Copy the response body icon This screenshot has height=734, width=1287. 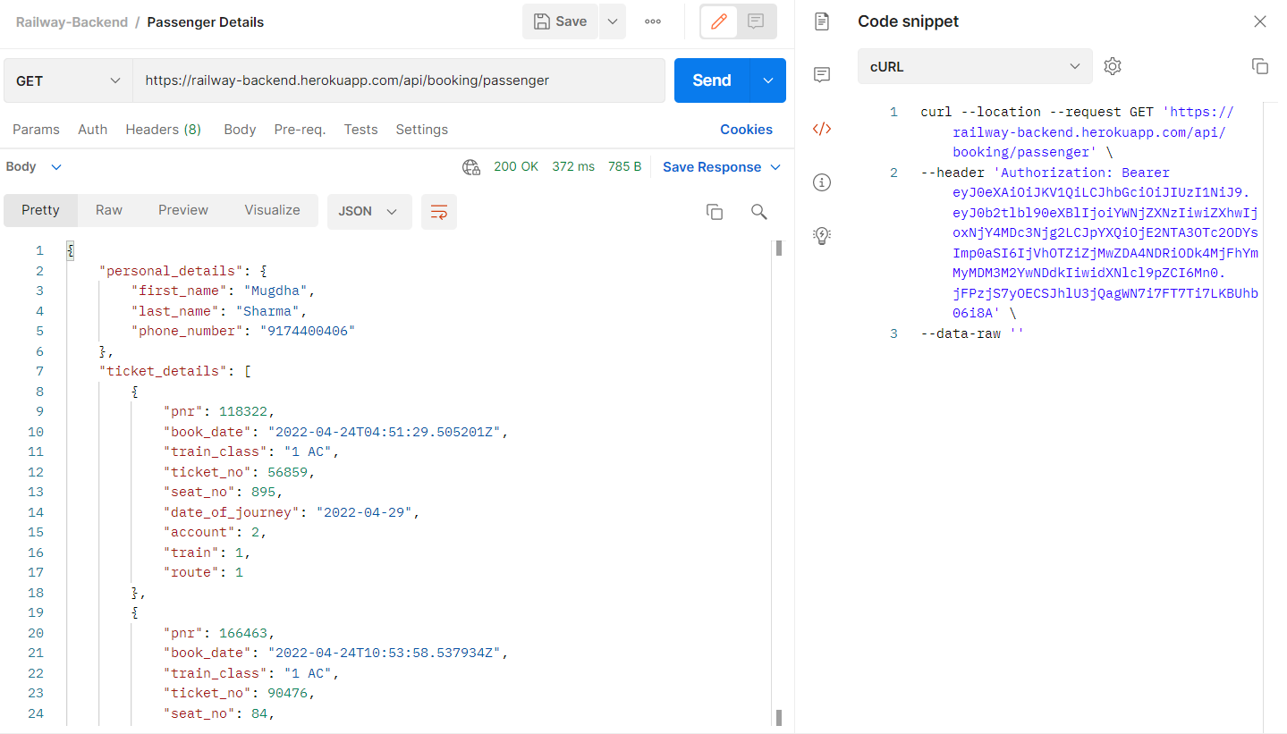(715, 212)
